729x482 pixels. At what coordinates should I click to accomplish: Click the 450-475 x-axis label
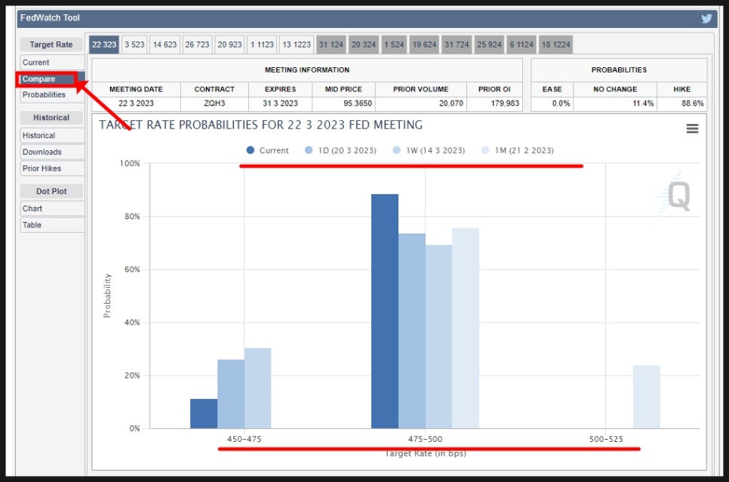[x=244, y=439]
